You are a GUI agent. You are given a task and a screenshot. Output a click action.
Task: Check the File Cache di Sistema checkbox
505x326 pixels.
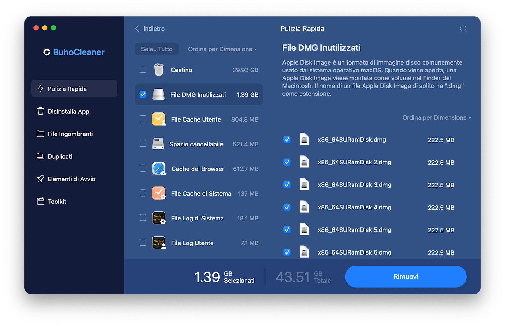(x=143, y=193)
